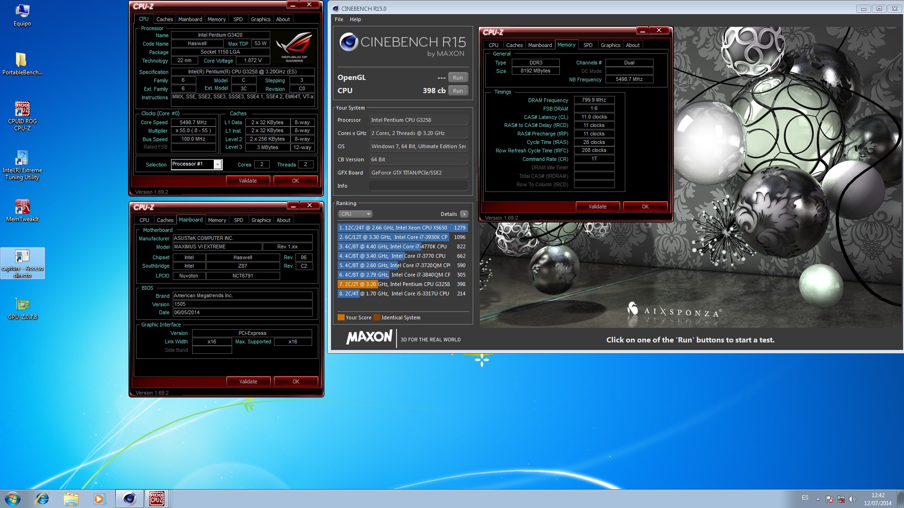Viewport: 904px width, 508px height.
Task: Click the volume speaker tray icon
Action: [852, 499]
